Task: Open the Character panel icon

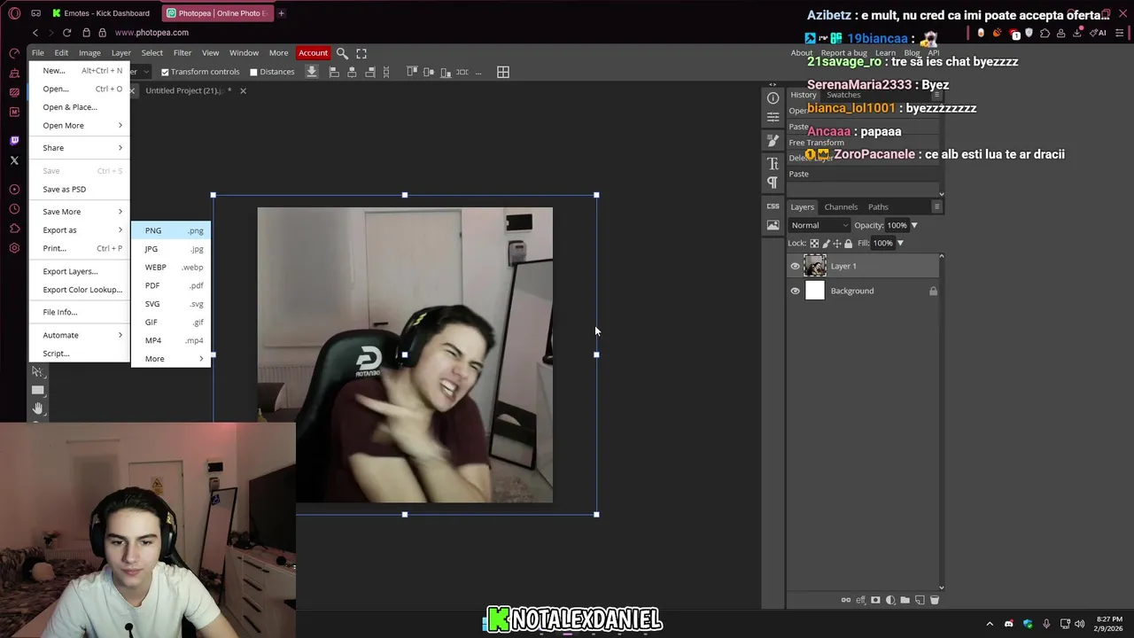Action: 773,164
